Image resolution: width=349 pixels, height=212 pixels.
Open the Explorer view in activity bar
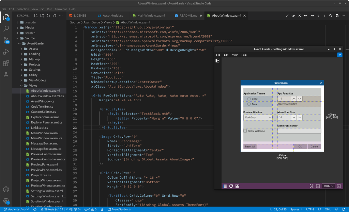(6, 17)
